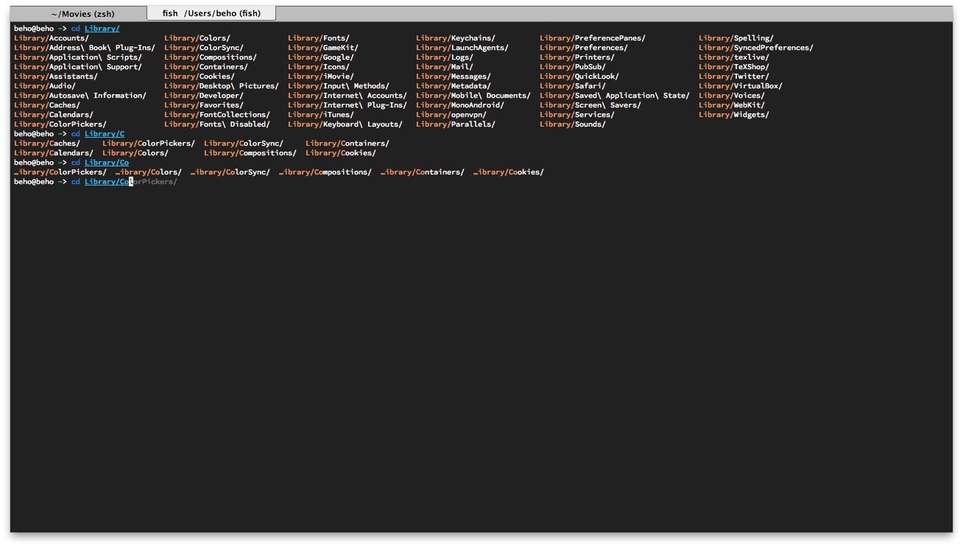
Task: Click Library/Twitter/ entry
Action: (x=734, y=77)
